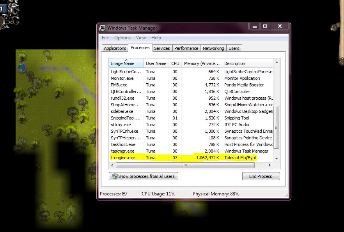Click the End Process button
Screen dimensions: 344x232
(261, 176)
